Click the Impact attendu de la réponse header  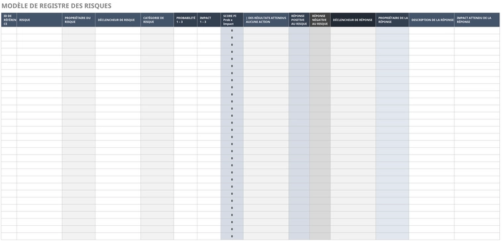[x=477, y=20]
